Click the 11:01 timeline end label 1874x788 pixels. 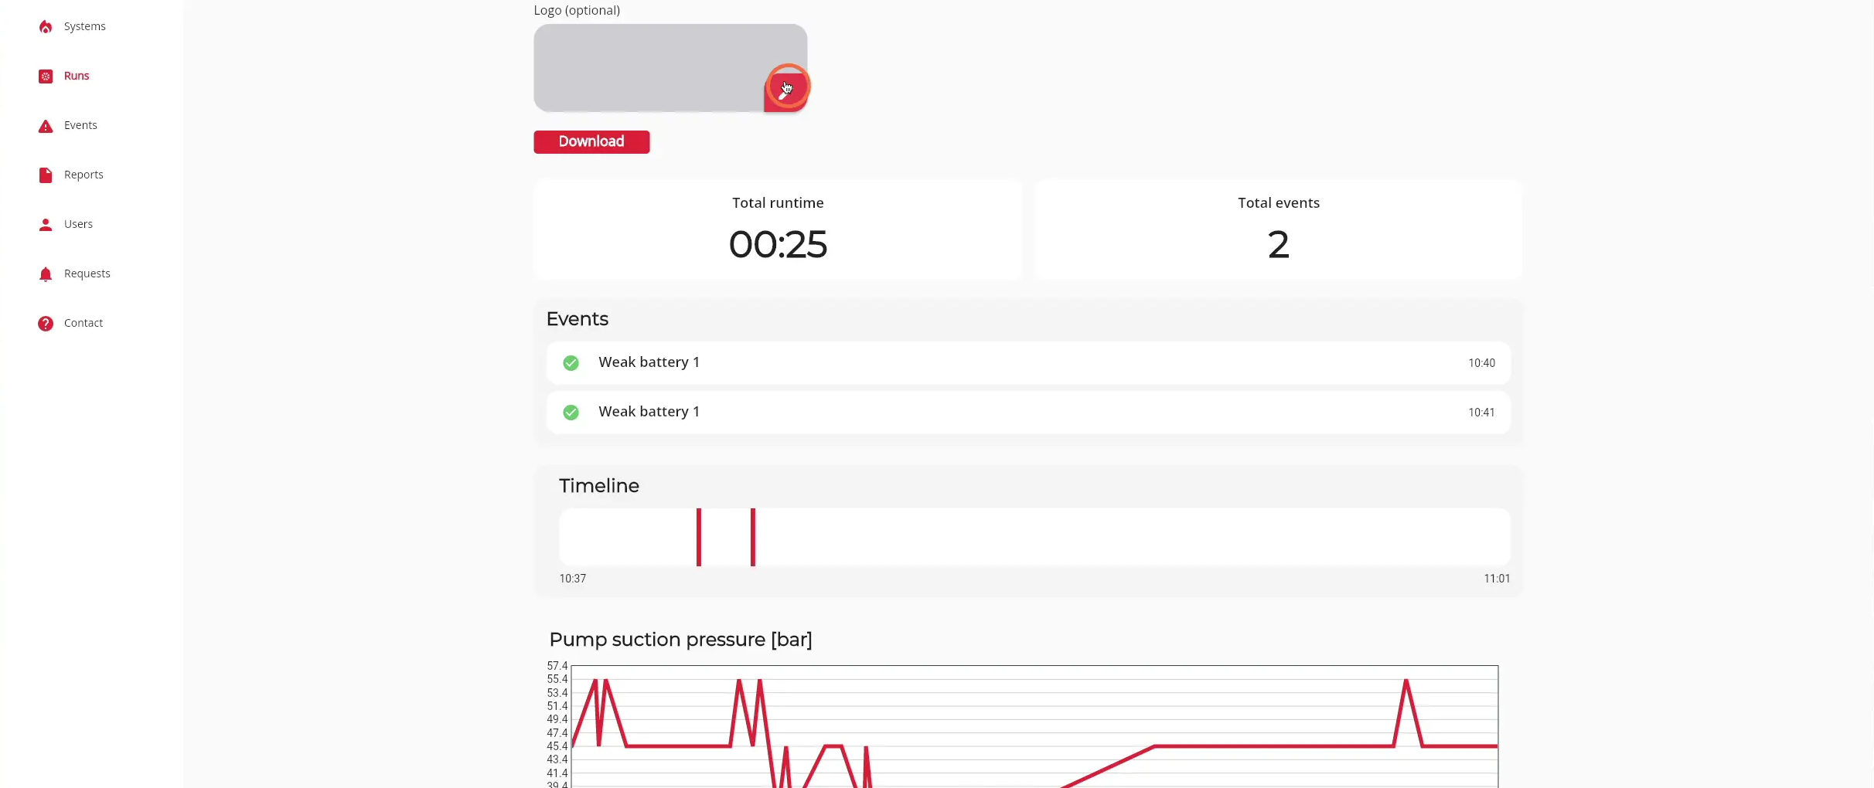point(1497,579)
